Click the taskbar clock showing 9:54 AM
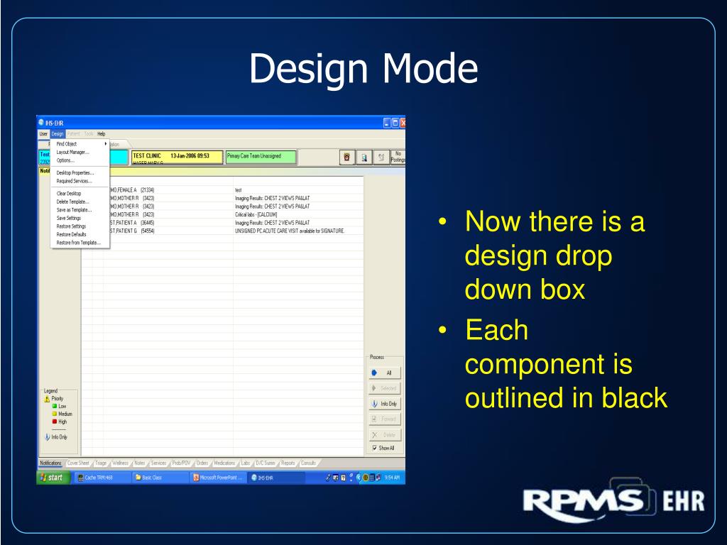 [x=392, y=478]
